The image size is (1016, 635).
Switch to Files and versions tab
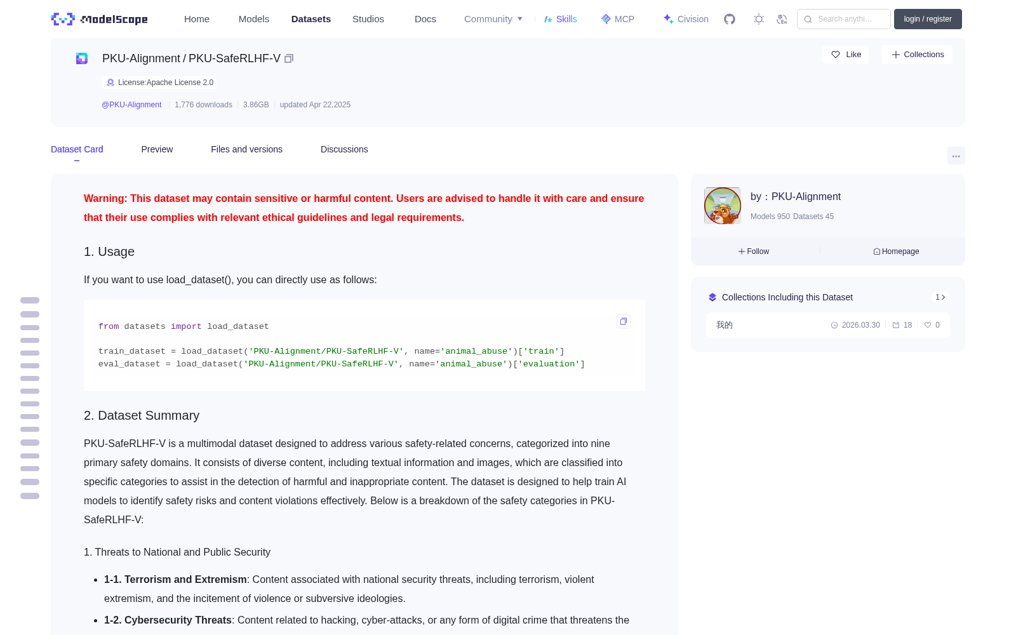246,149
